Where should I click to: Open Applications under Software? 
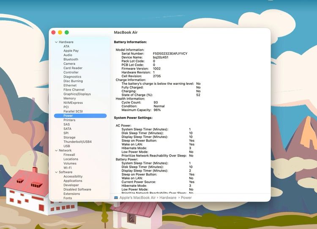(x=73, y=181)
